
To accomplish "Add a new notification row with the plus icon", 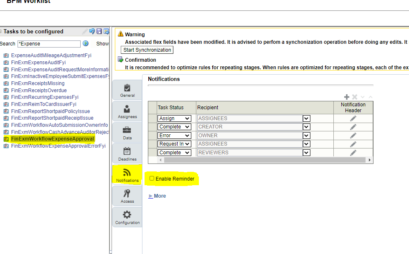I will point(347,97).
